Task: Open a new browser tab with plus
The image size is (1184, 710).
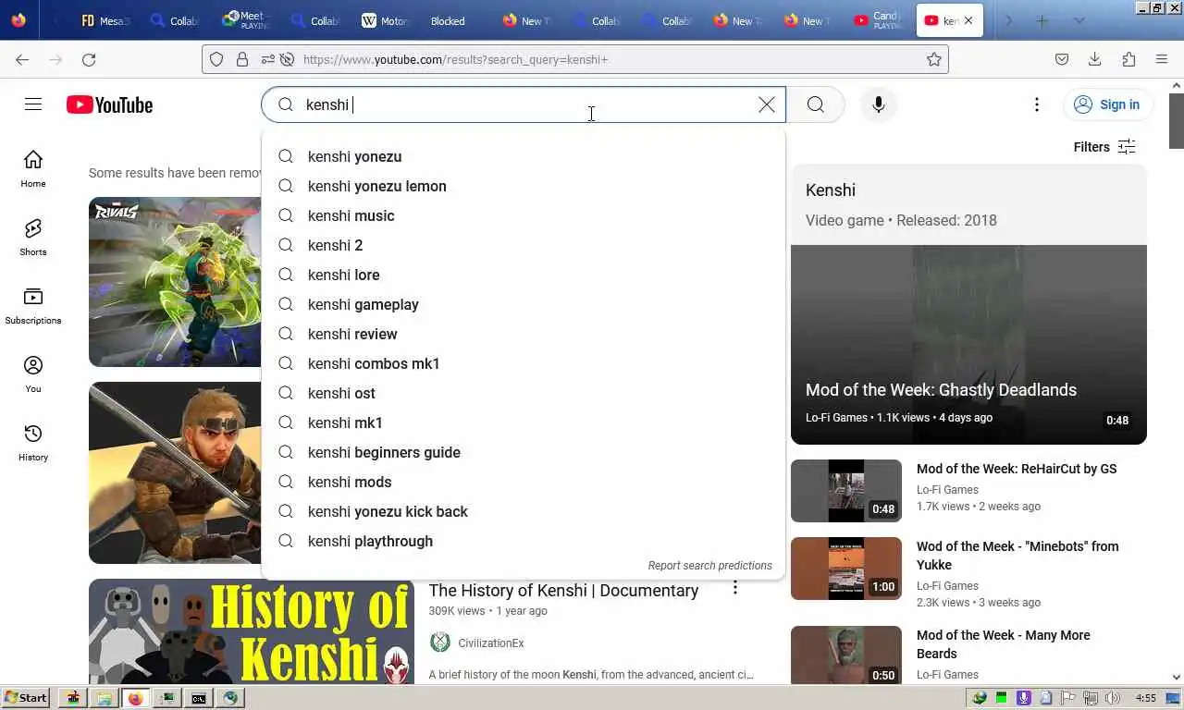Action: pos(1042,20)
